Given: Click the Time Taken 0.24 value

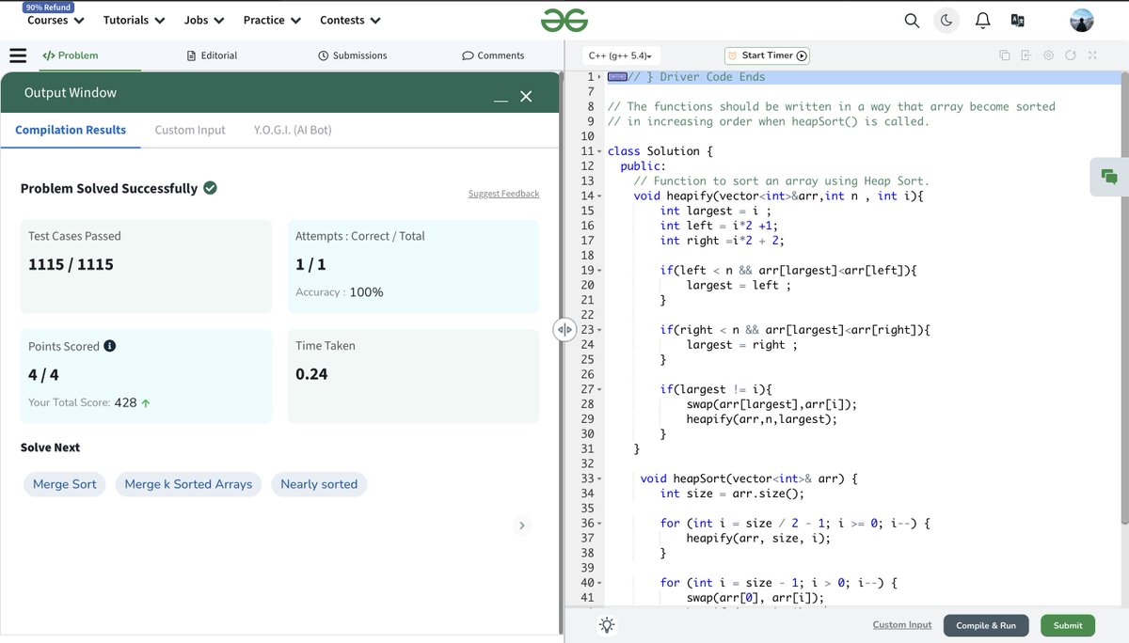Looking at the screenshot, I should (311, 374).
